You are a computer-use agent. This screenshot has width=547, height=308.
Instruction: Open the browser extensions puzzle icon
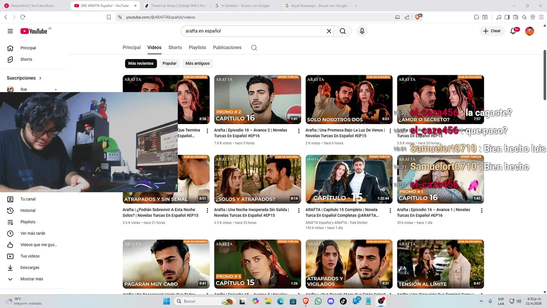(476, 17)
